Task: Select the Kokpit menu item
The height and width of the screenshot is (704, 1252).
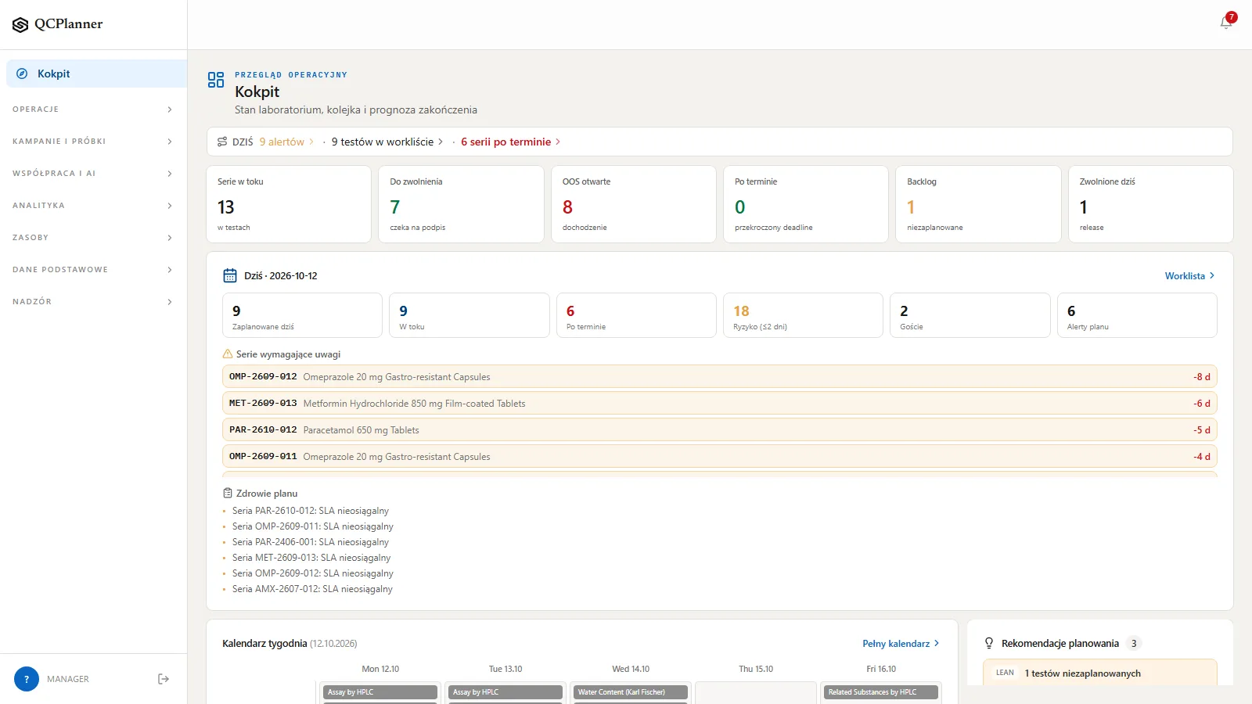Action: tap(96, 74)
